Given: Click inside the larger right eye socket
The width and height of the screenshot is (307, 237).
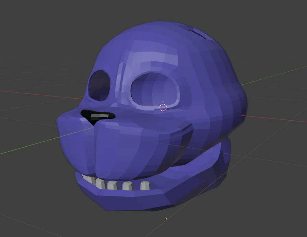Looking at the screenshot, I should coord(155,90).
